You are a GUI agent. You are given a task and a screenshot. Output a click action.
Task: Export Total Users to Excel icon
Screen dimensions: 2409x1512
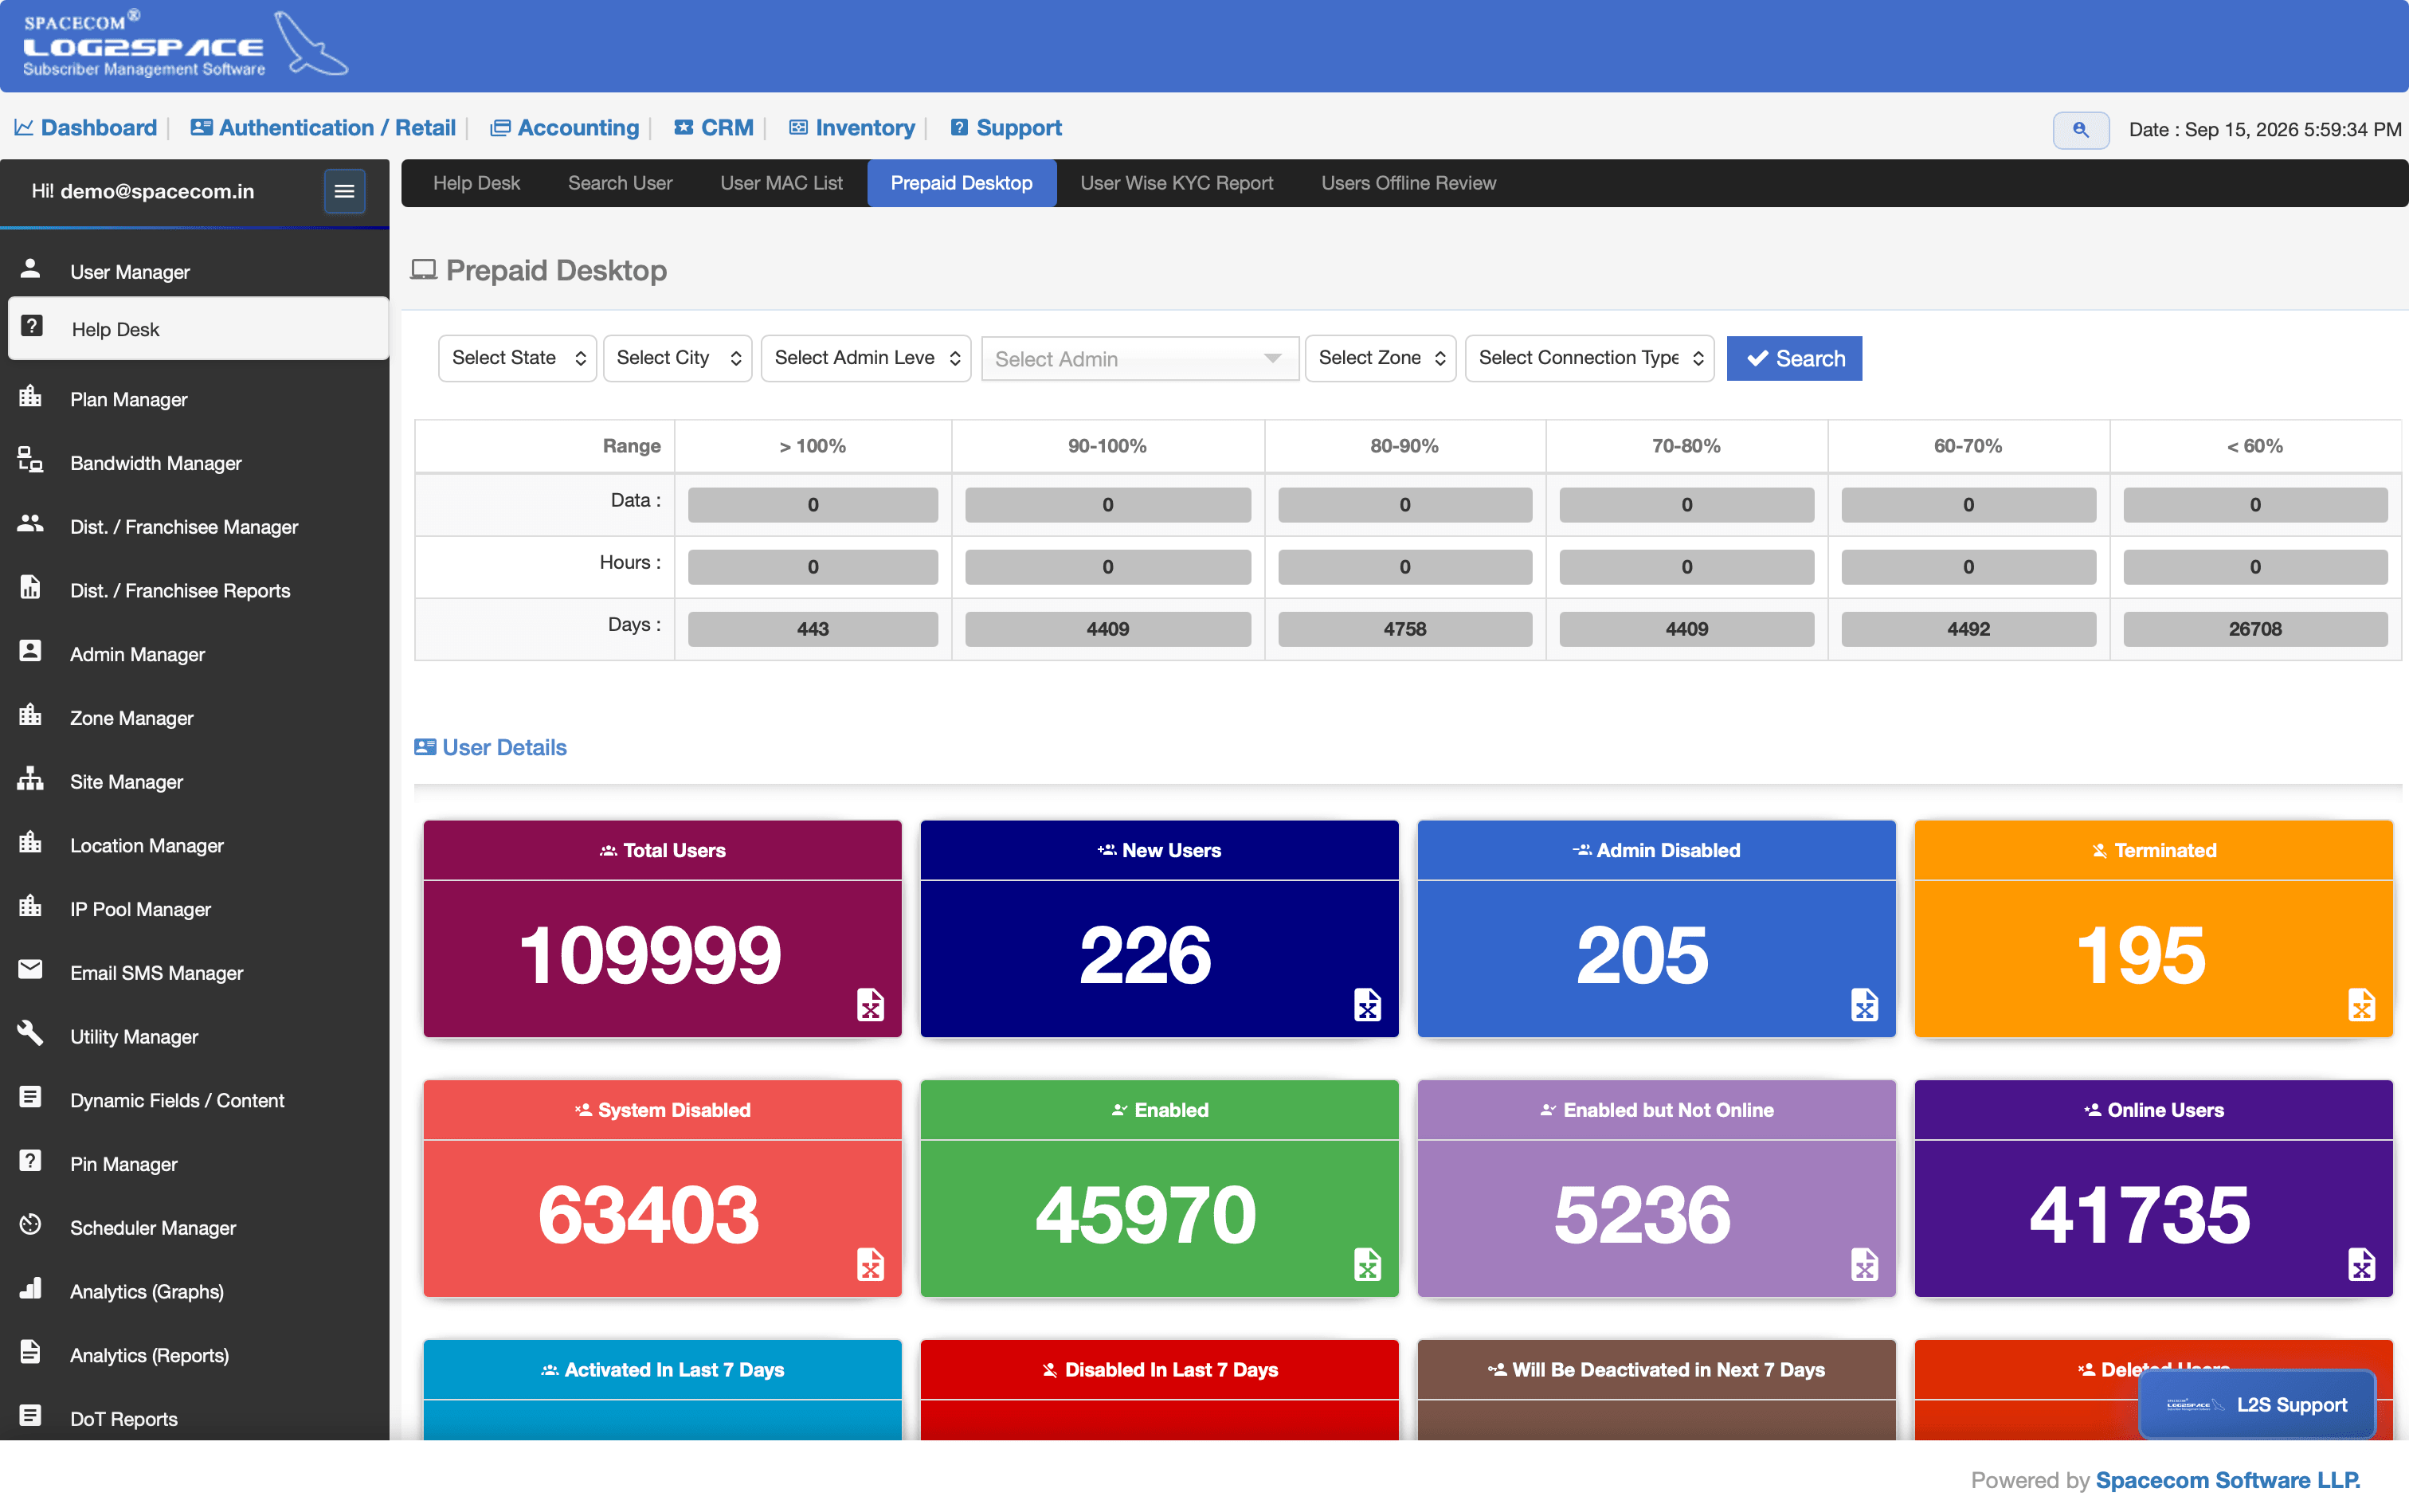[x=870, y=1004]
